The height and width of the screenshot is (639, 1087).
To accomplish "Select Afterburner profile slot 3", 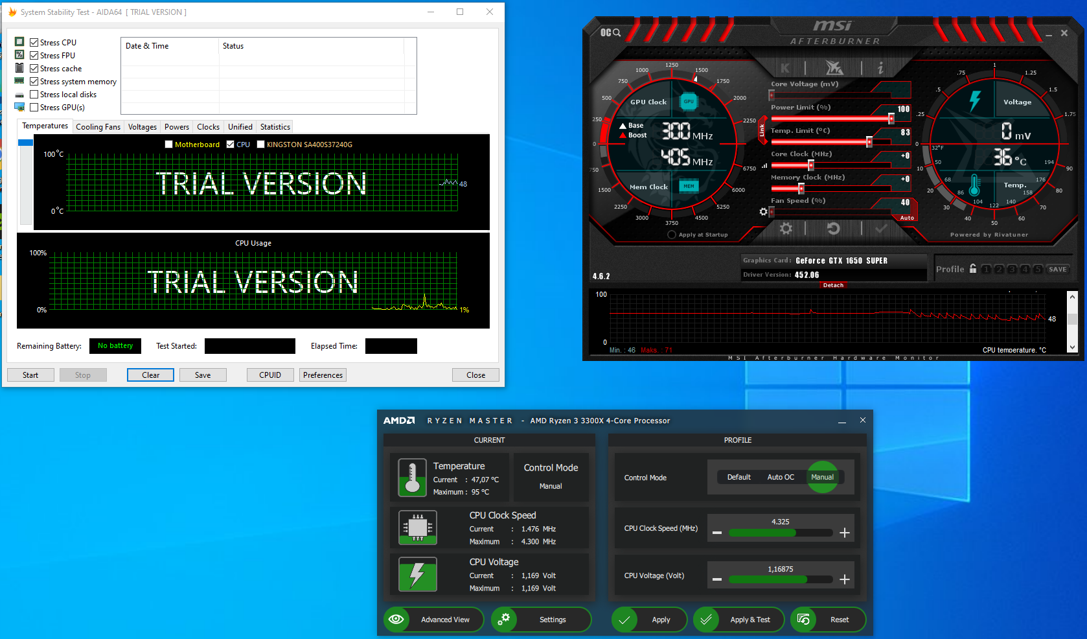I will click(x=1012, y=269).
